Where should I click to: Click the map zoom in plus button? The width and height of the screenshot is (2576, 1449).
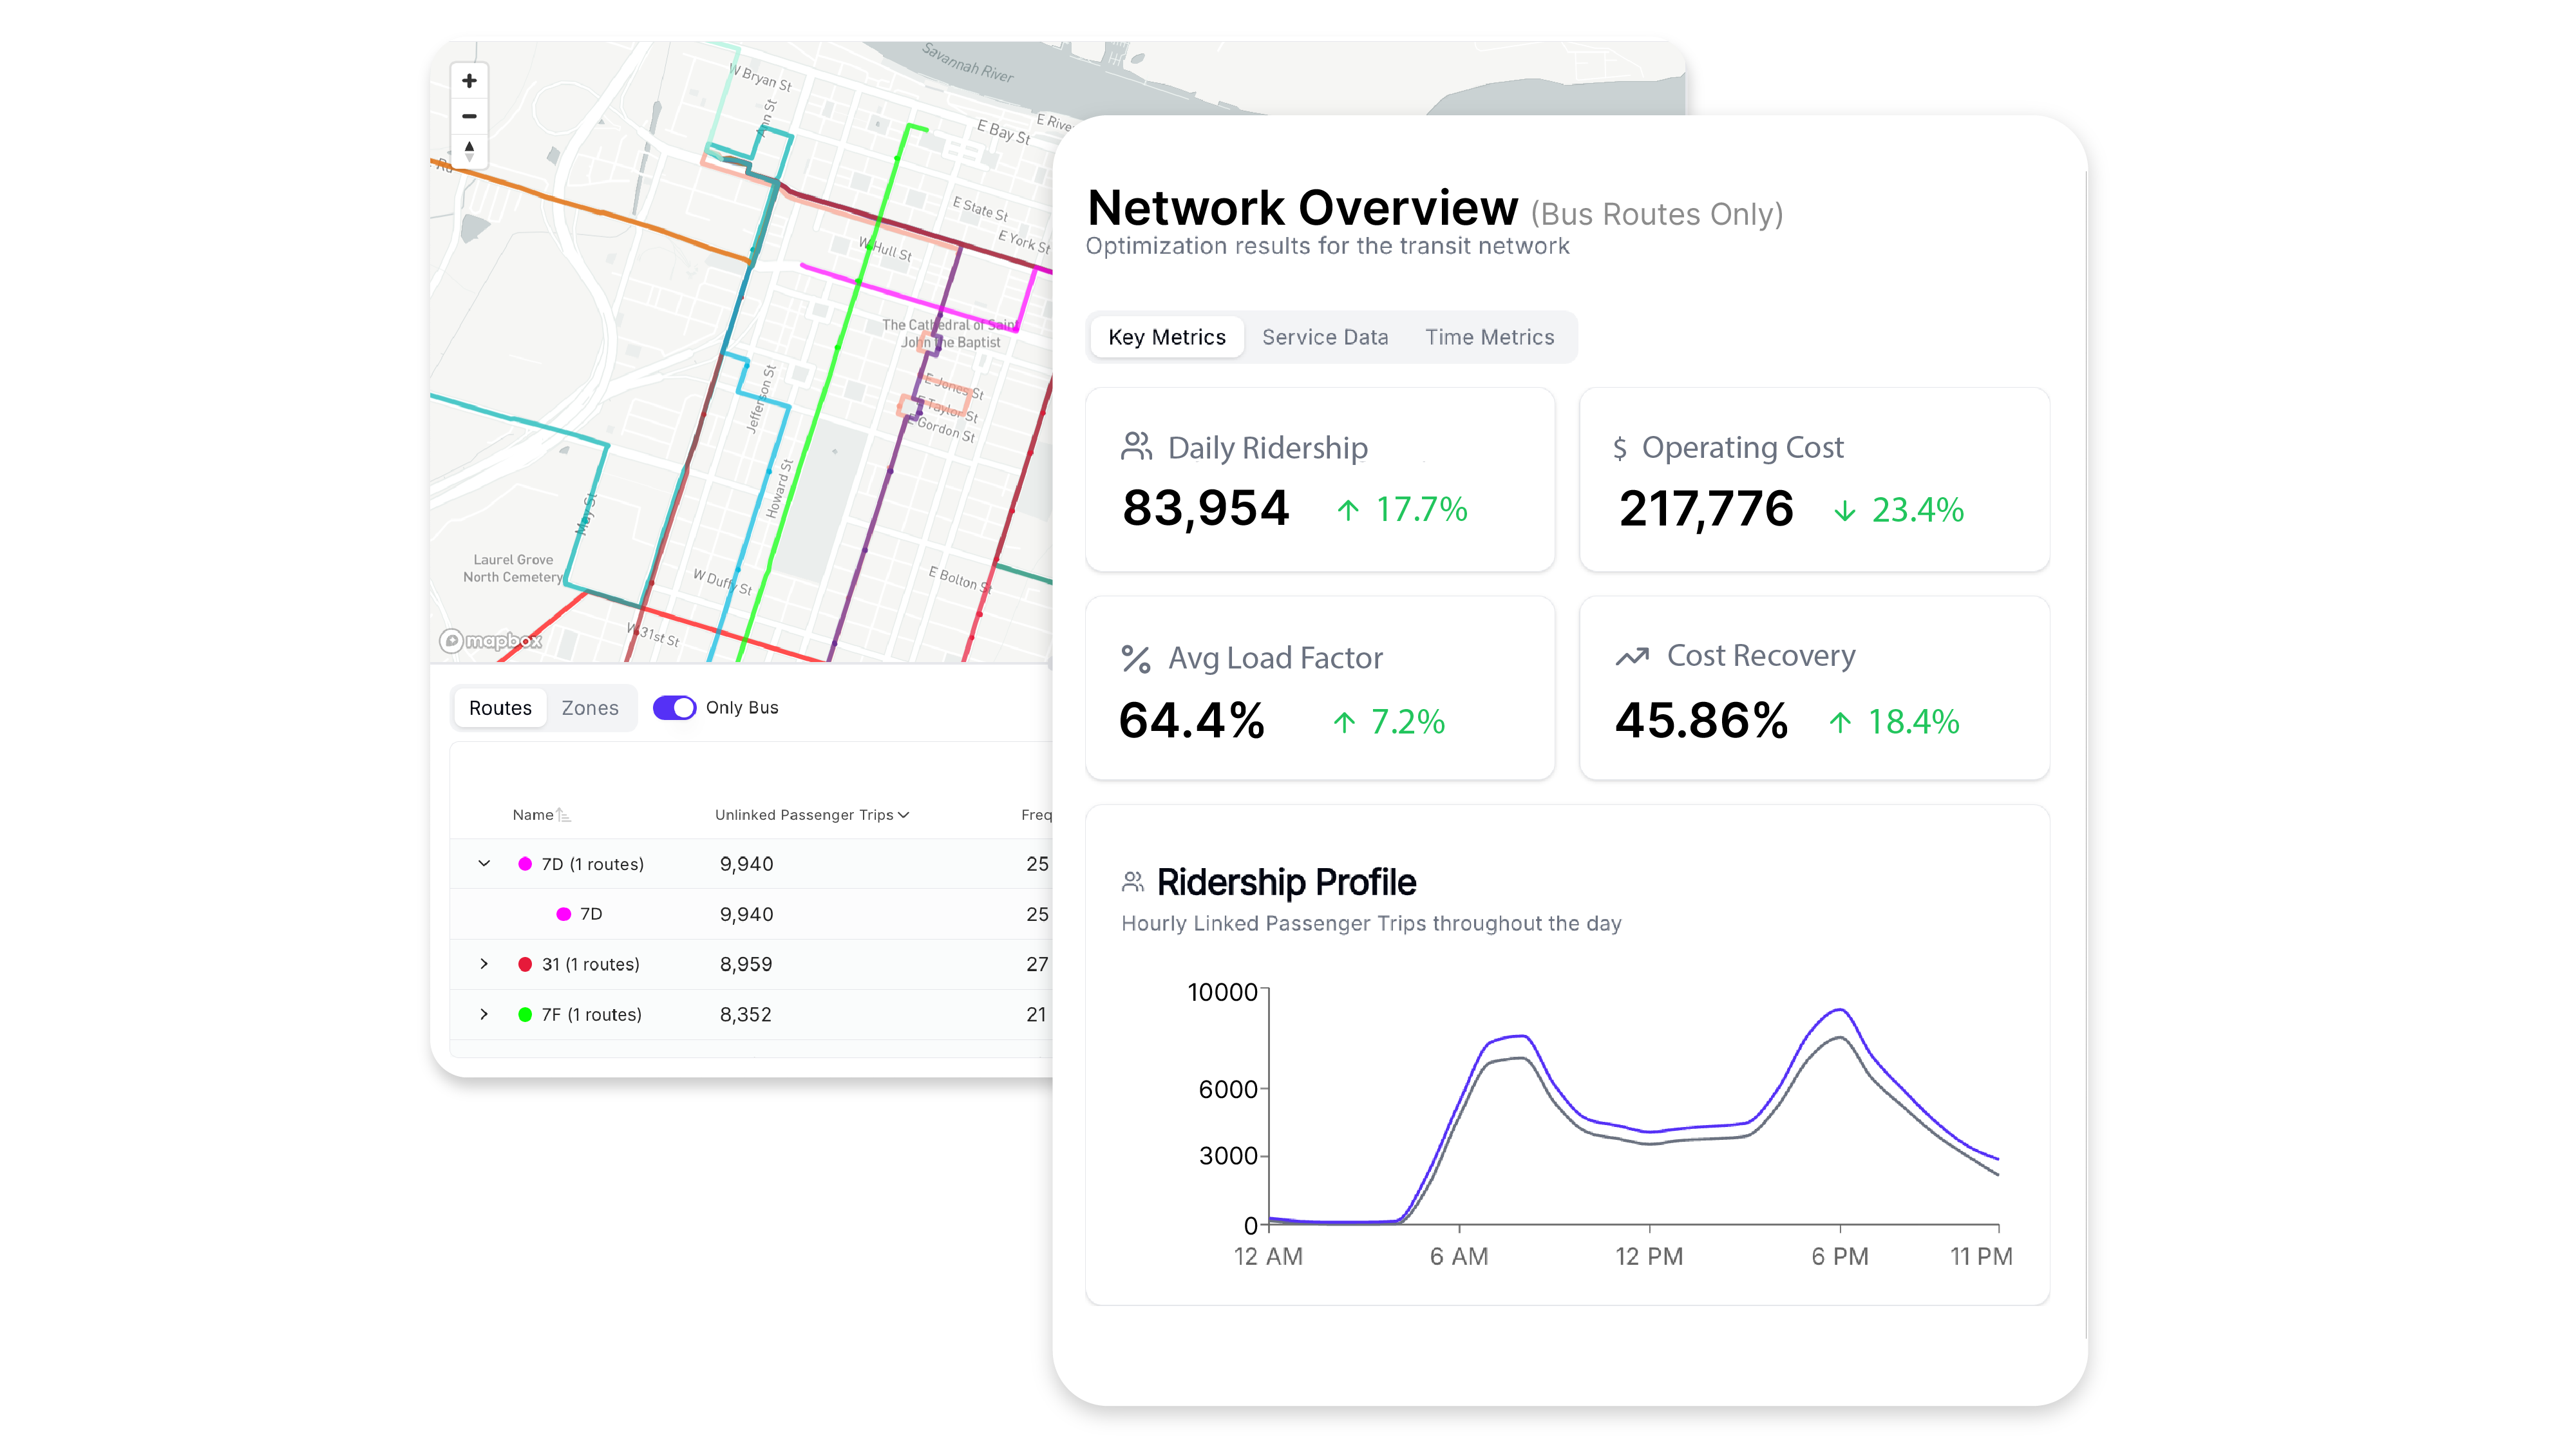[469, 81]
